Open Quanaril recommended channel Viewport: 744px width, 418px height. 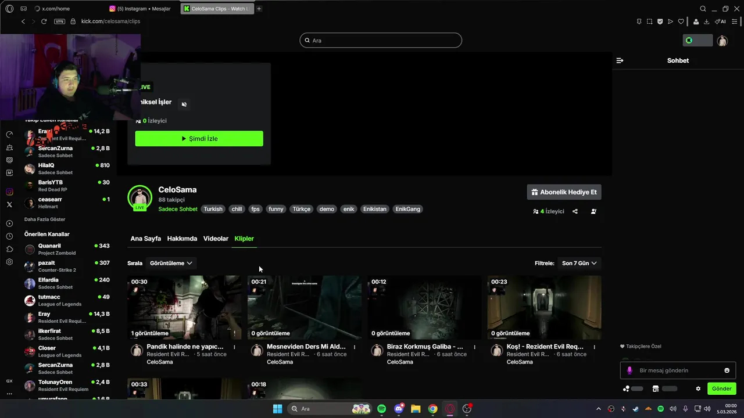pyautogui.click(x=67, y=250)
